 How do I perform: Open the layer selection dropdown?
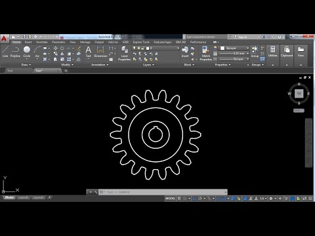tap(156, 48)
